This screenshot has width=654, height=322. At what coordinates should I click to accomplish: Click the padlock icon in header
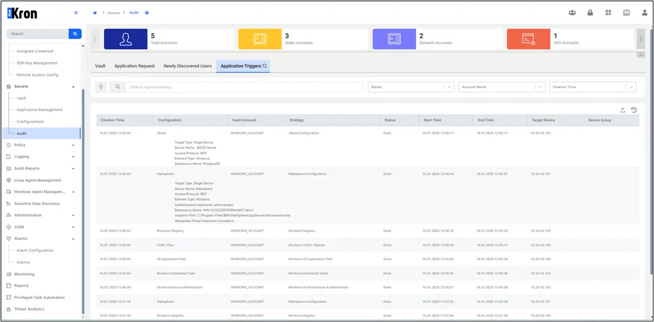590,12
